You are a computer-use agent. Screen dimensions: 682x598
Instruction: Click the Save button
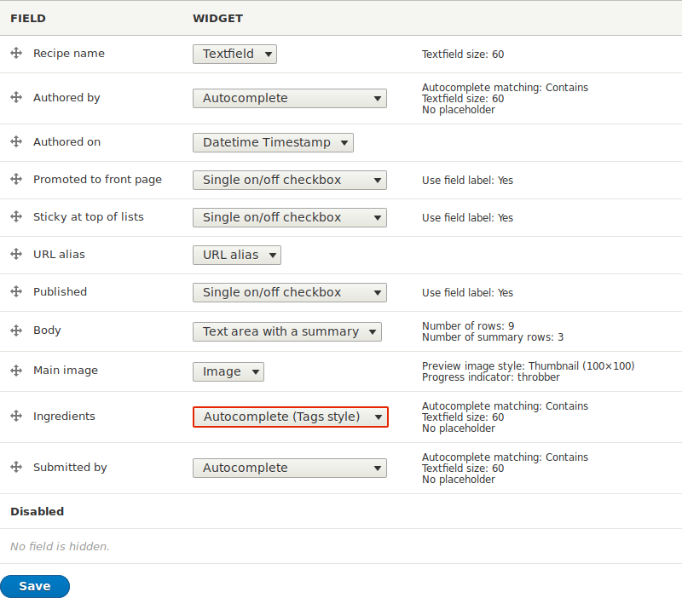[x=34, y=586]
